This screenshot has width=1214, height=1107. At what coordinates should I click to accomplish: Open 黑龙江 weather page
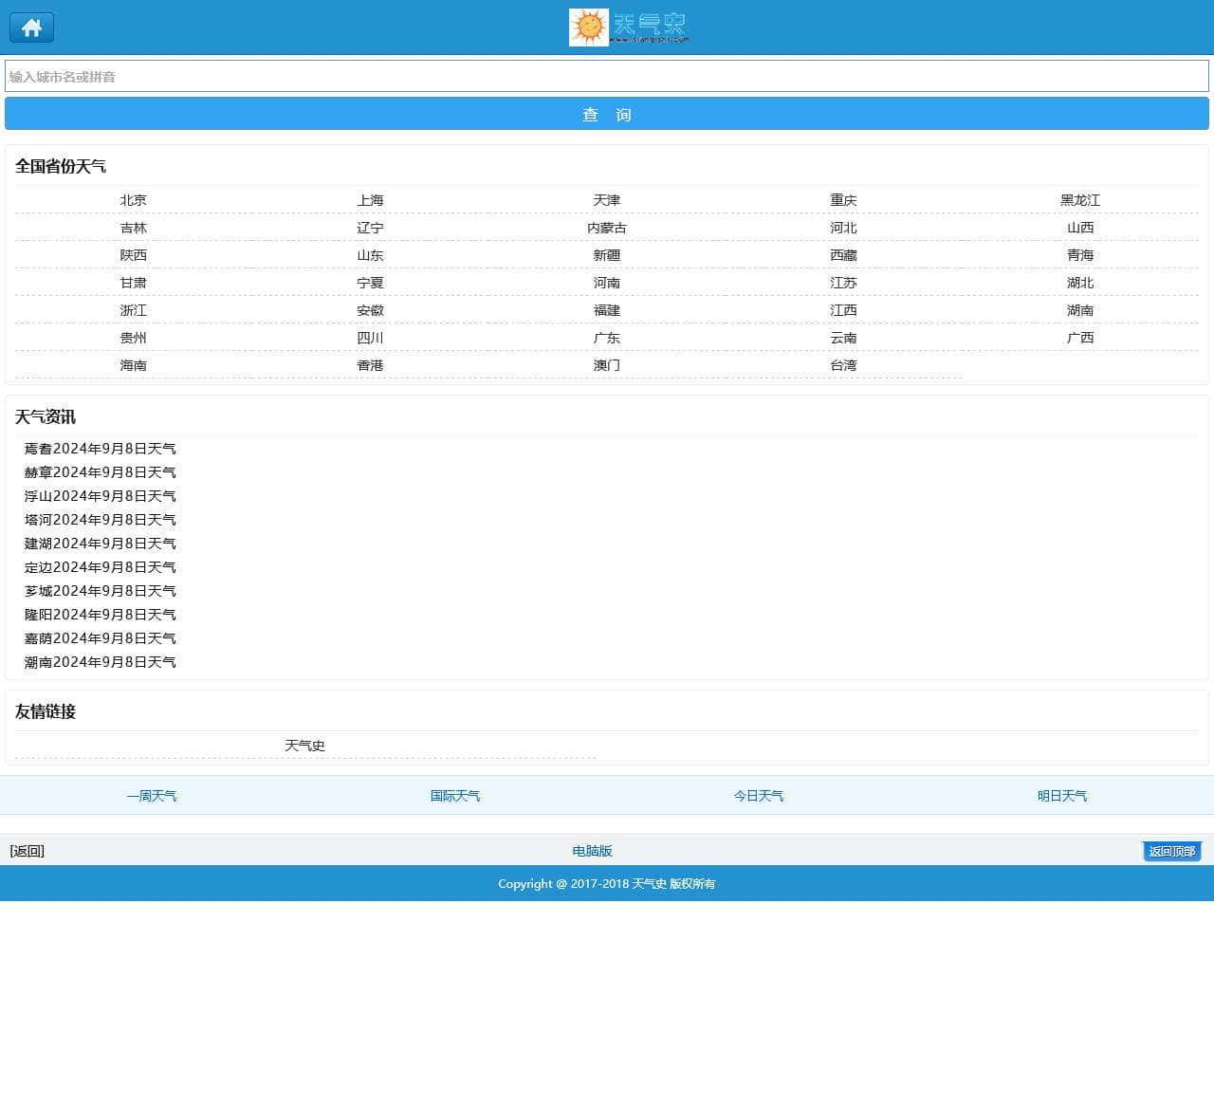pyautogui.click(x=1079, y=200)
